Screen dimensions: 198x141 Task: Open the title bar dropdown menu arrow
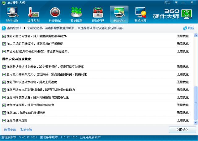click(x=176, y=2)
